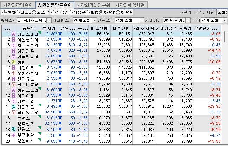Click the 증 badge icon for 나인테크
Screen dimensions: 228x146
tap(13, 68)
